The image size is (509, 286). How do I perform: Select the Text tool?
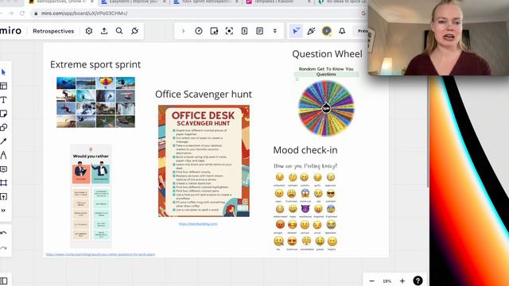tap(3, 99)
